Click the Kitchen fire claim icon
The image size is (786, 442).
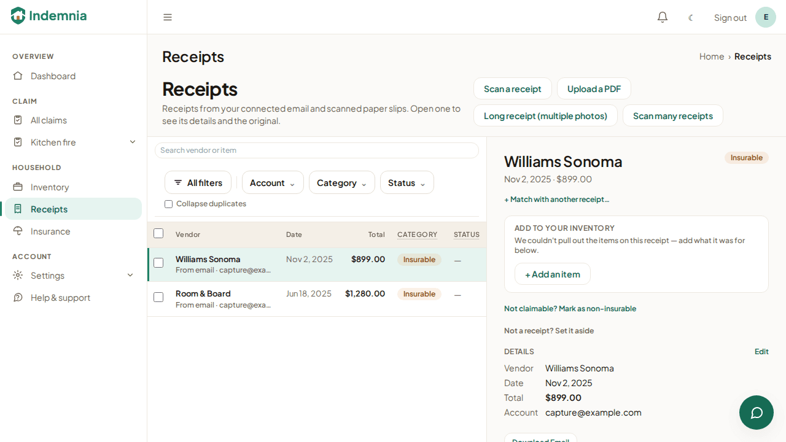click(18, 142)
